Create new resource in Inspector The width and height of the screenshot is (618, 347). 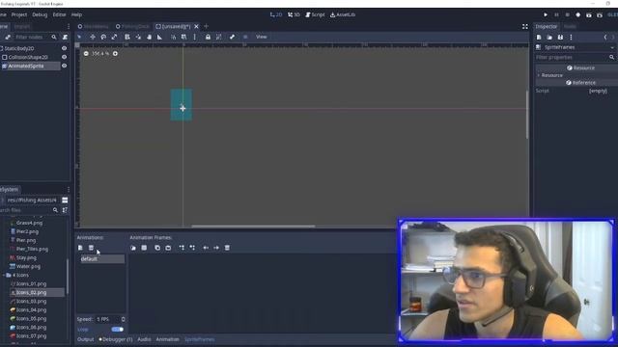pyautogui.click(x=539, y=37)
